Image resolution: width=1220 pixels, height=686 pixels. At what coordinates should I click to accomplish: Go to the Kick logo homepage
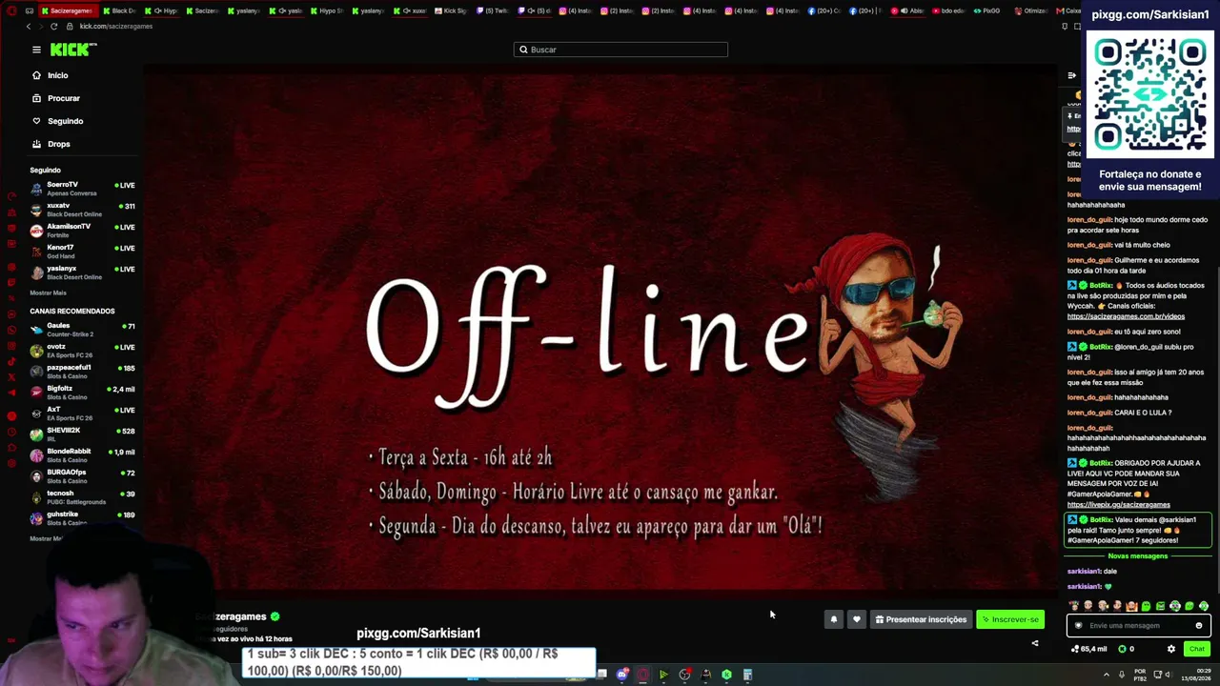pos(70,50)
